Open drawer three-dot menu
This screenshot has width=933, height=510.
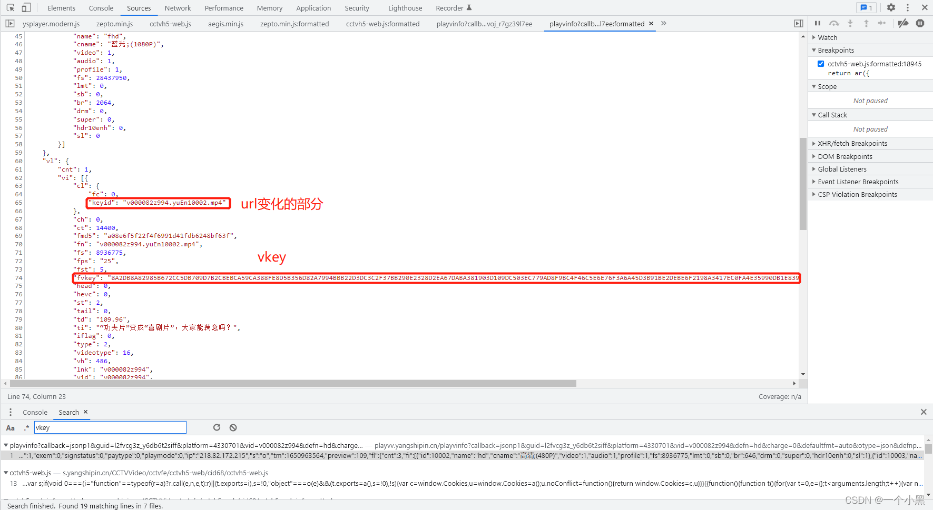coord(10,412)
